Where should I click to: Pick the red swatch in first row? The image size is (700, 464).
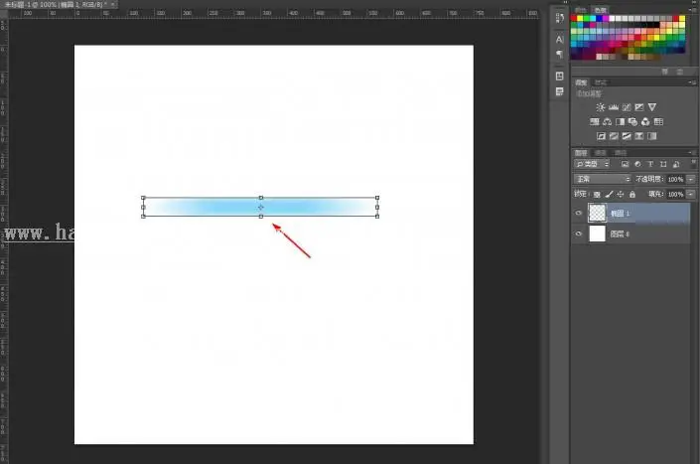[x=574, y=19]
